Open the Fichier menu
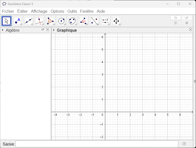This screenshot has width=196, height=148. [8, 11]
